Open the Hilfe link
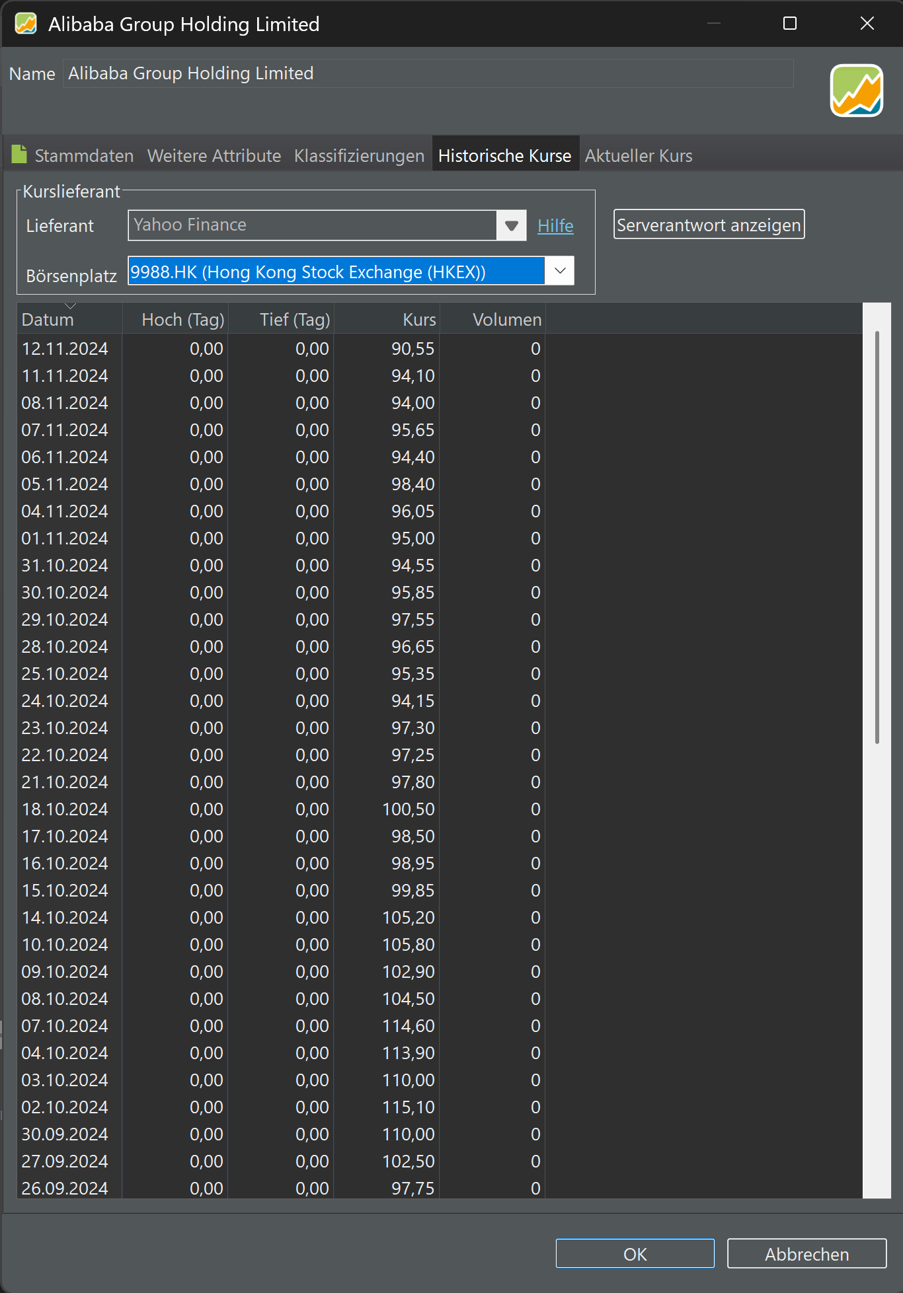The width and height of the screenshot is (903, 1293). pos(555,226)
